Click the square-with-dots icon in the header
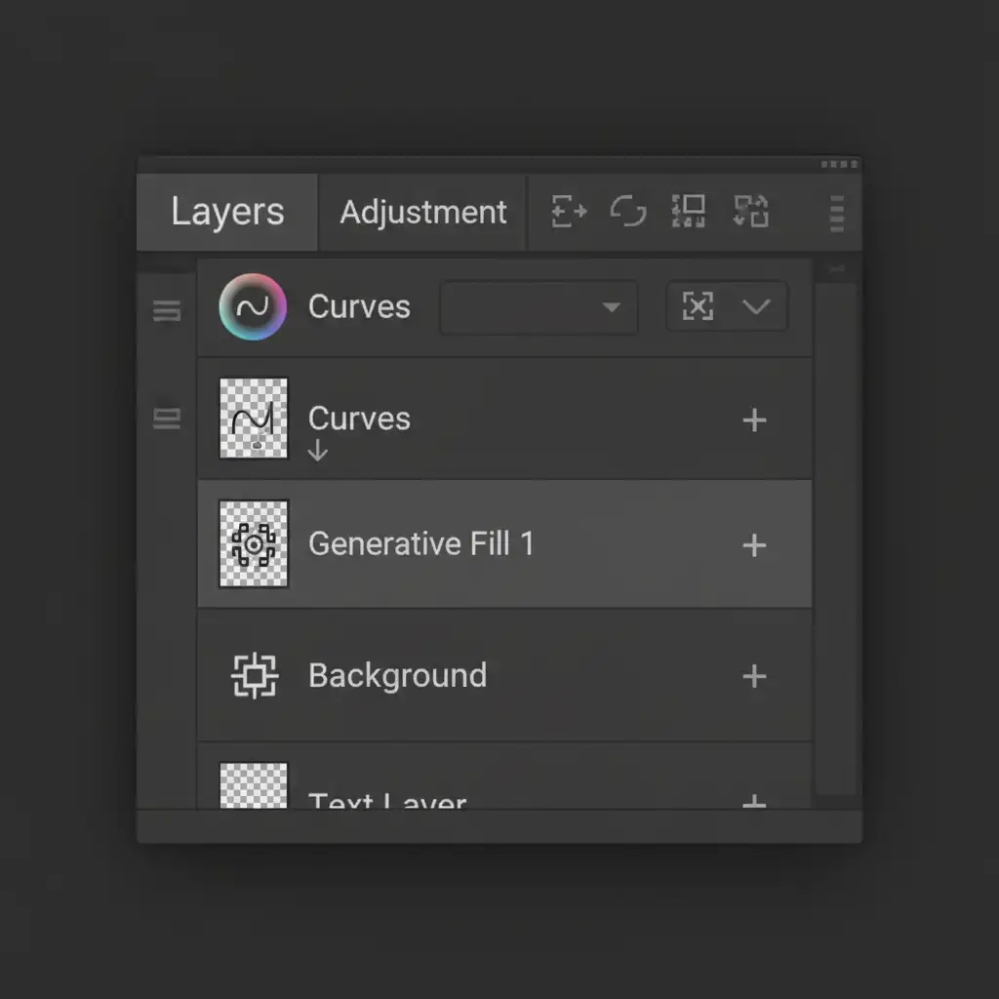 point(689,212)
